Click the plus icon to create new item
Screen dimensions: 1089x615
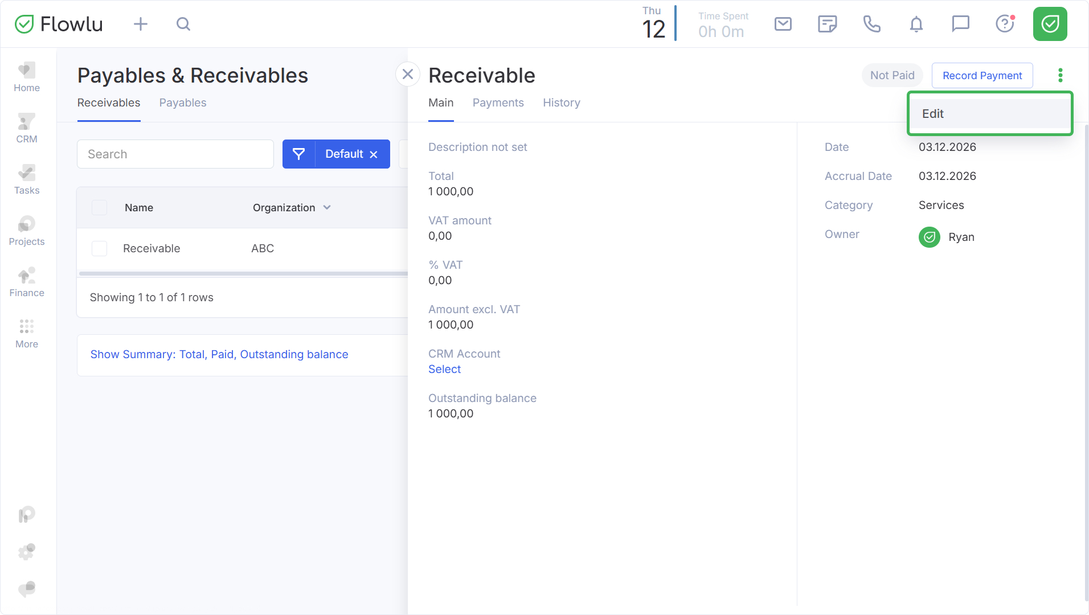pos(140,24)
